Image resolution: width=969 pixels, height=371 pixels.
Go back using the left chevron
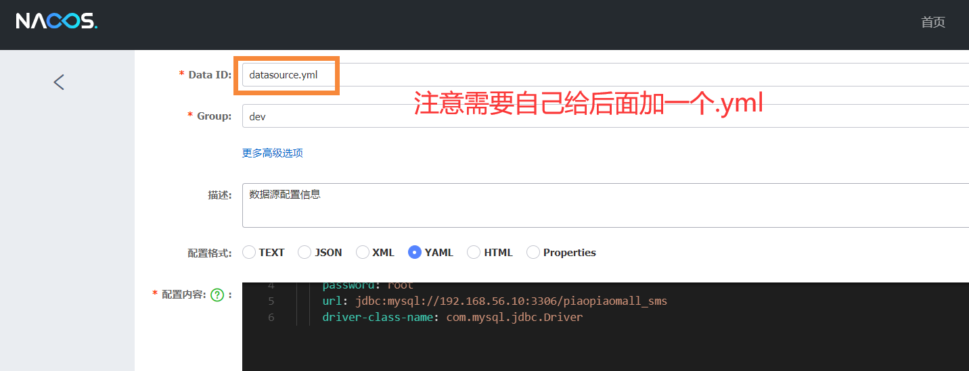coord(59,82)
